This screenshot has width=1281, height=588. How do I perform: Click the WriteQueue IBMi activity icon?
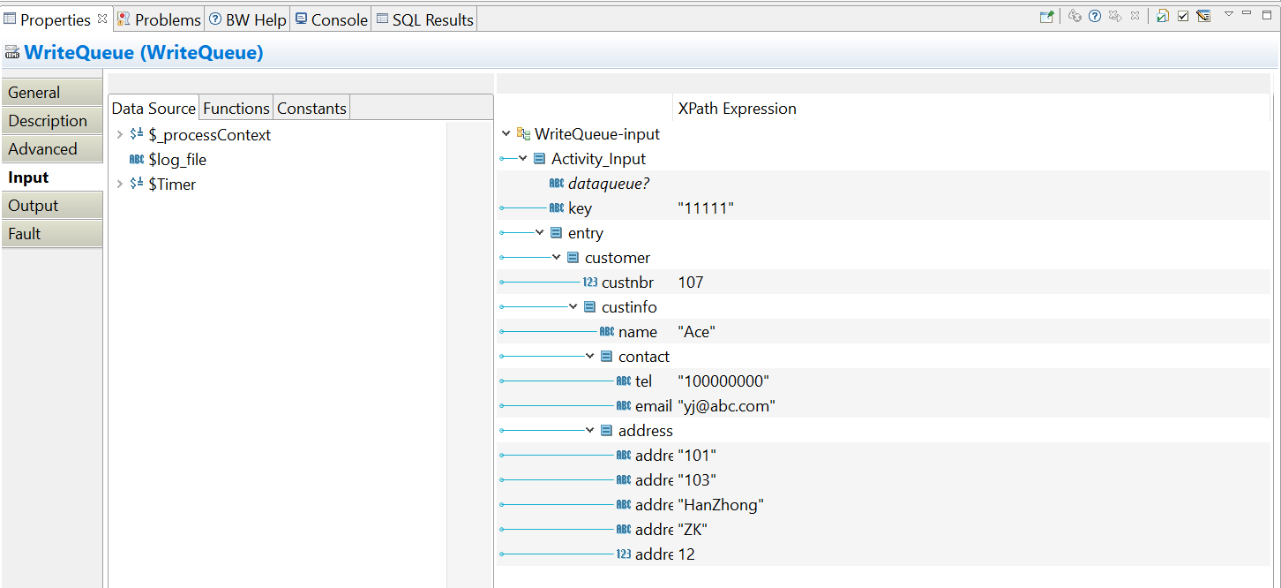coord(12,53)
